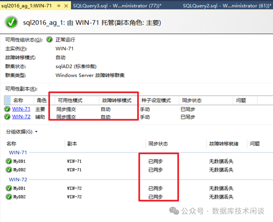Collapse the WIN-72 database group header
This screenshot has width=273, height=222.
[18, 180]
